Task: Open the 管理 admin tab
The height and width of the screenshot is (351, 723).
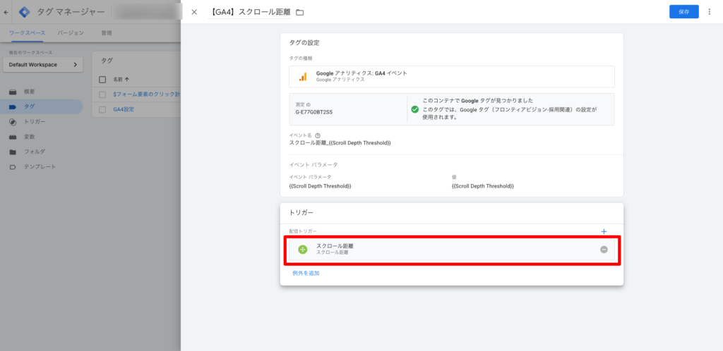Action: (106, 33)
